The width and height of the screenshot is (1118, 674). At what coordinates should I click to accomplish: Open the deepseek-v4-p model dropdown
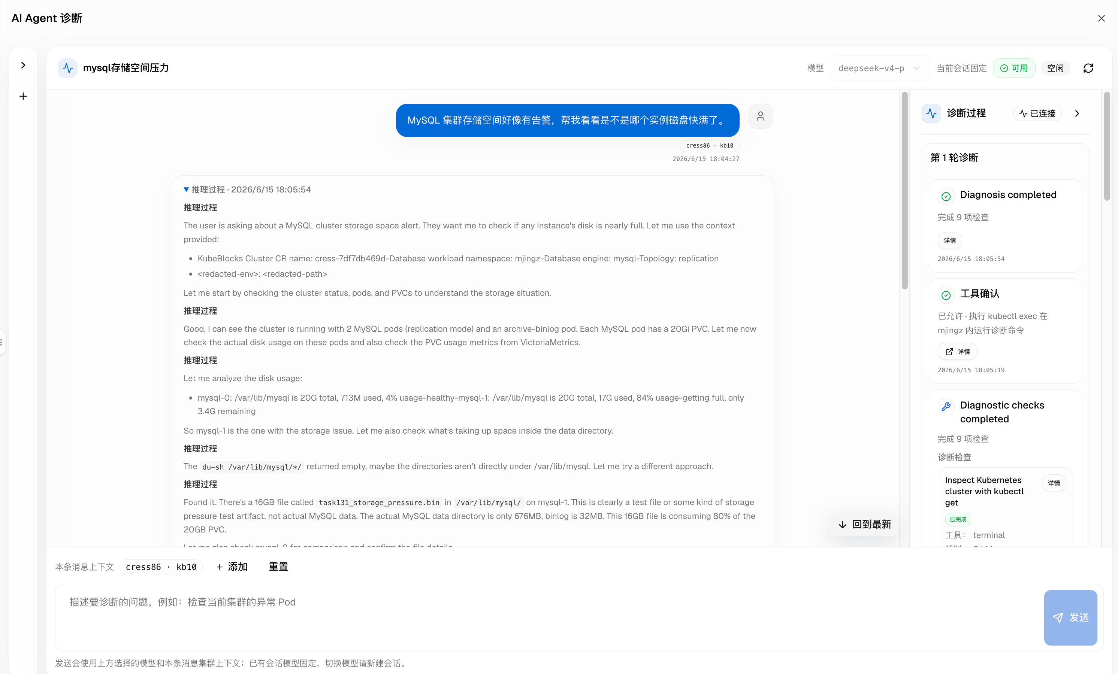coord(879,68)
